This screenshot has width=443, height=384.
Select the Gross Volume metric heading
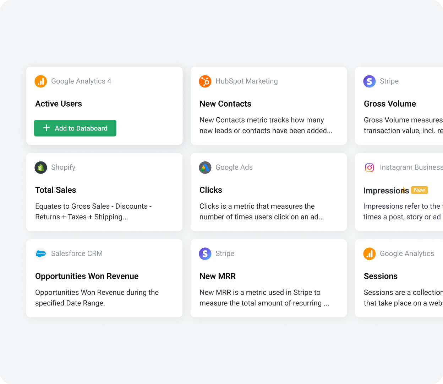[390, 104]
